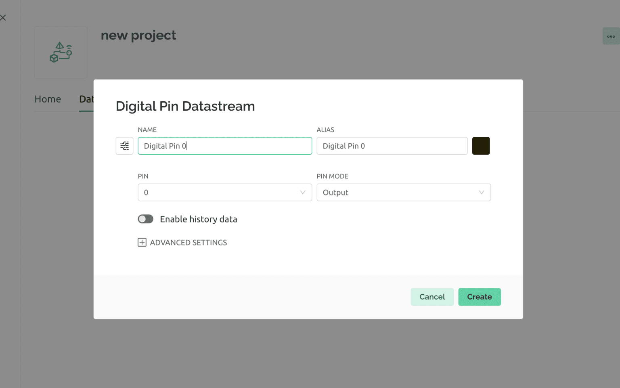Click the chevron on the Pin Mode dropdown
Viewport: 620px width, 388px height.
click(481, 193)
